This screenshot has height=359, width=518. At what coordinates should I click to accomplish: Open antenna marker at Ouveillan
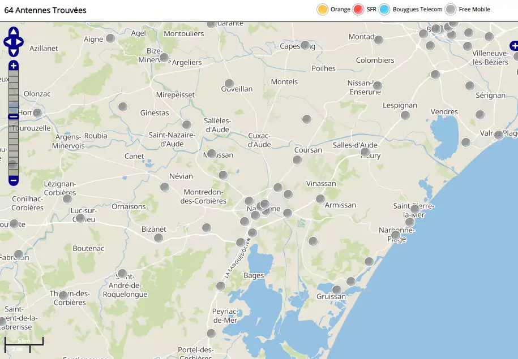click(x=229, y=84)
